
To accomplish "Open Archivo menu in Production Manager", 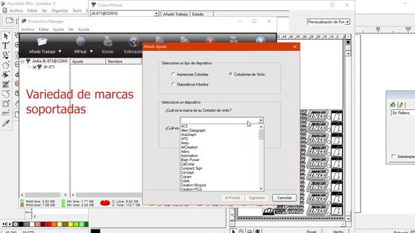I will click(28, 29).
